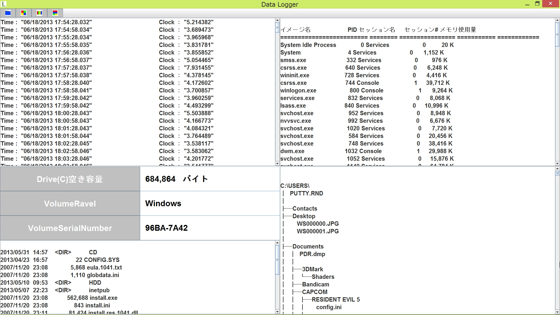Click the Drive(C) free space label cell
The width and height of the screenshot is (560, 315).
click(70, 179)
